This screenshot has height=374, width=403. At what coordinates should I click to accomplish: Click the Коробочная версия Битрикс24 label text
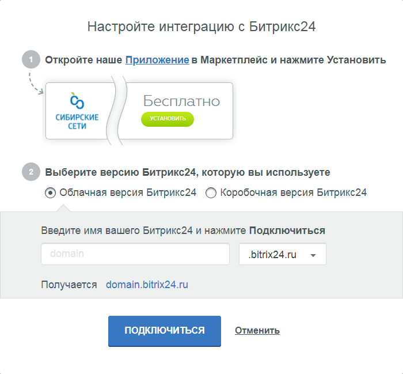click(x=293, y=192)
